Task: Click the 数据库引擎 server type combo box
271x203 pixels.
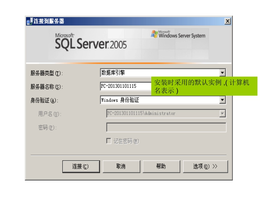Action: click(163, 73)
